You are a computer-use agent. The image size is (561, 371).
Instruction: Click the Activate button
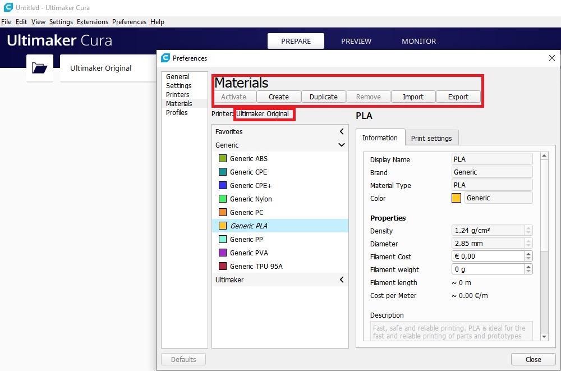pyautogui.click(x=233, y=97)
